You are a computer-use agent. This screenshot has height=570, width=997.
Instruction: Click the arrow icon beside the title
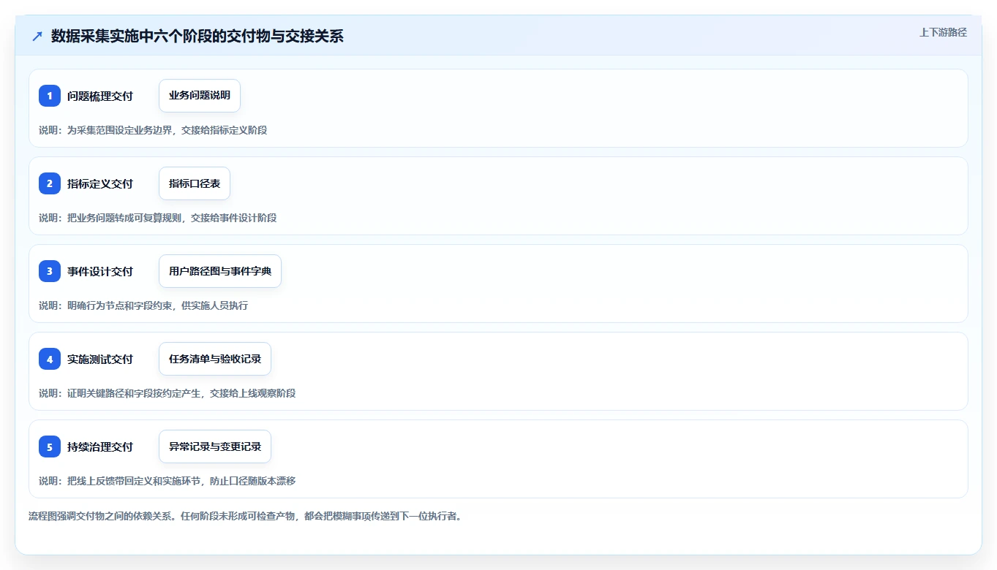(x=37, y=37)
